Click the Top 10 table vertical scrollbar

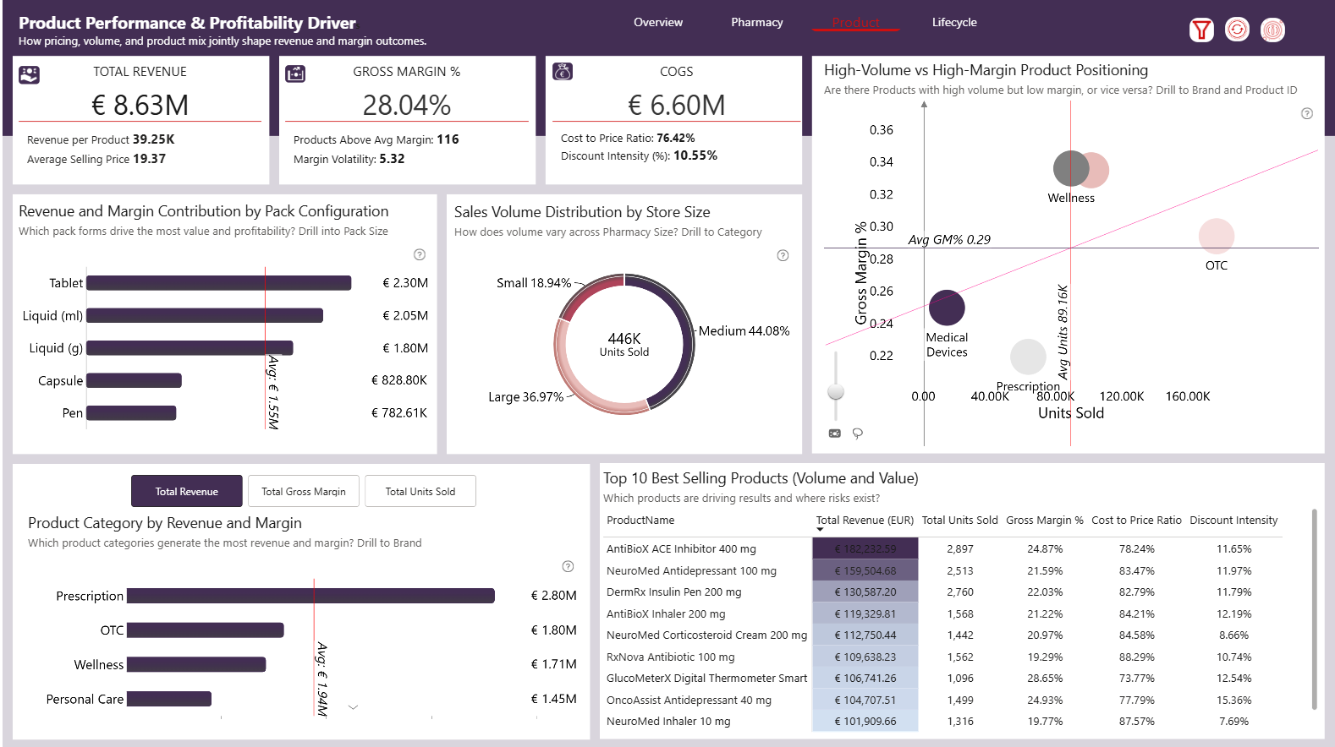tap(1314, 608)
